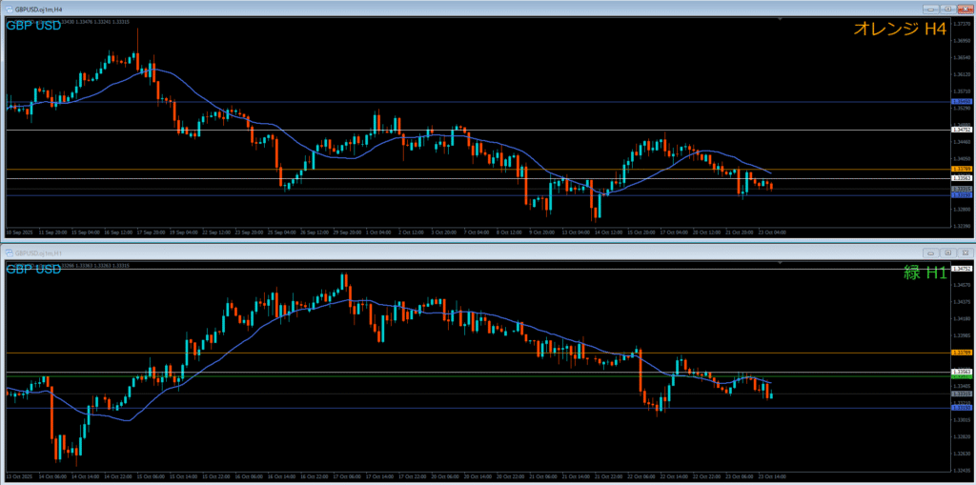Image resolution: width=976 pixels, height=485 pixels.
Task: Close the upper H4 chart window
Action: coord(965,9)
